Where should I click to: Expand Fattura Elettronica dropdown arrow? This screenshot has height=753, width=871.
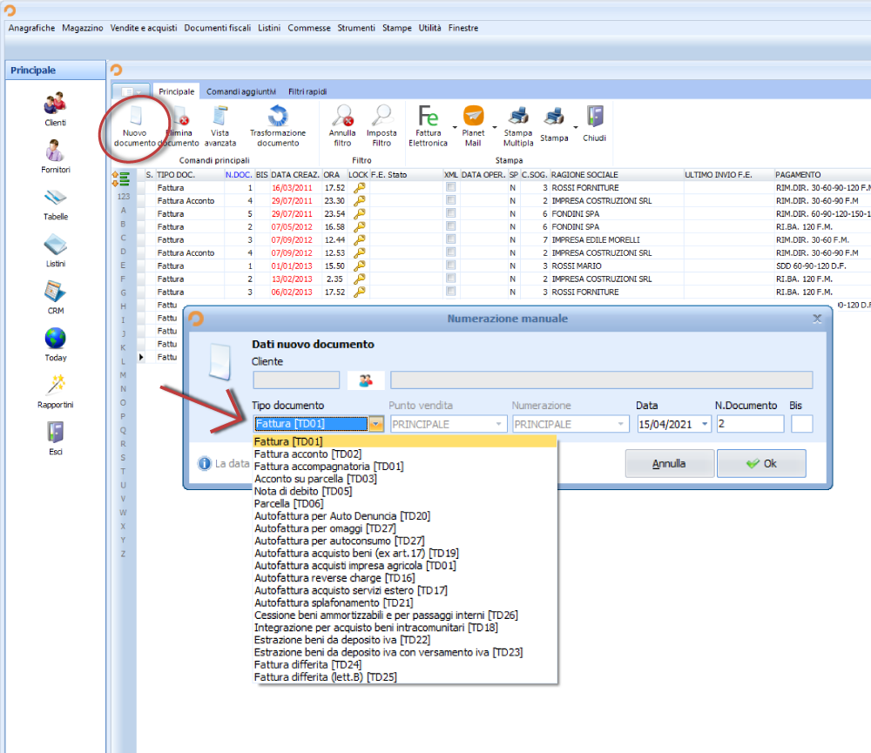(455, 128)
